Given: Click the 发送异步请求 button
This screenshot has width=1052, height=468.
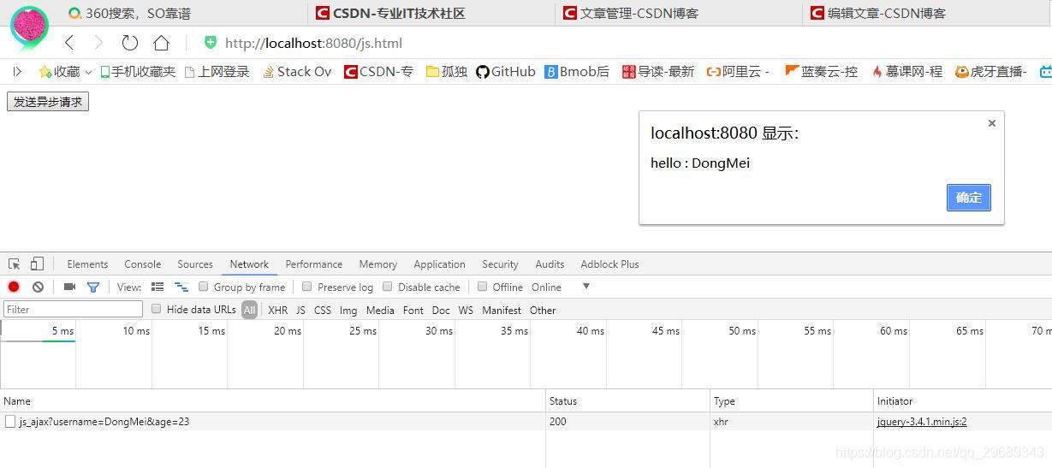Looking at the screenshot, I should (x=48, y=102).
